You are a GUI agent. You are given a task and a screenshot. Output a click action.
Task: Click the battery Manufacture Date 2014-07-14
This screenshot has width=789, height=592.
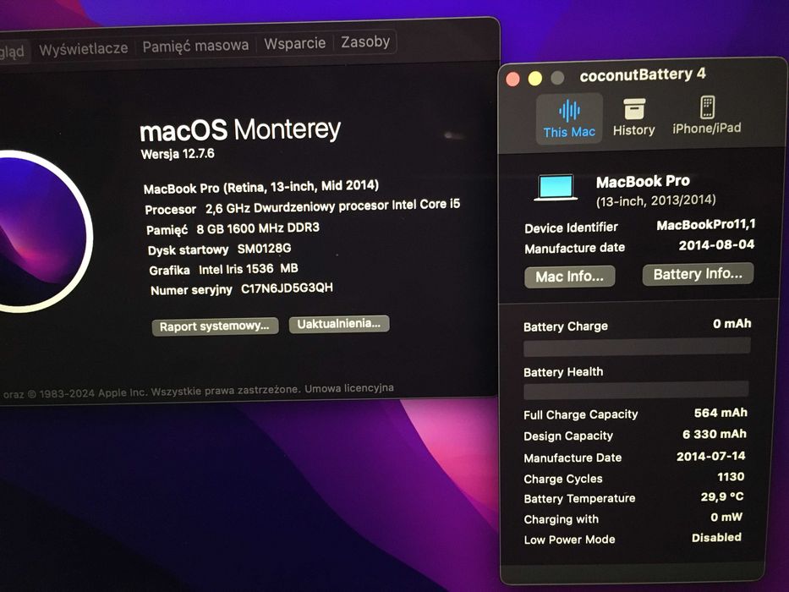(x=711, y=456)
